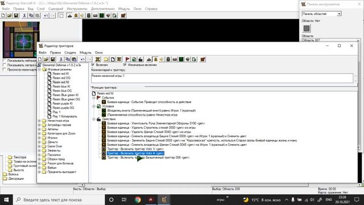Collapse the 'События' node
364x205 pixels.
coord(94,97)
